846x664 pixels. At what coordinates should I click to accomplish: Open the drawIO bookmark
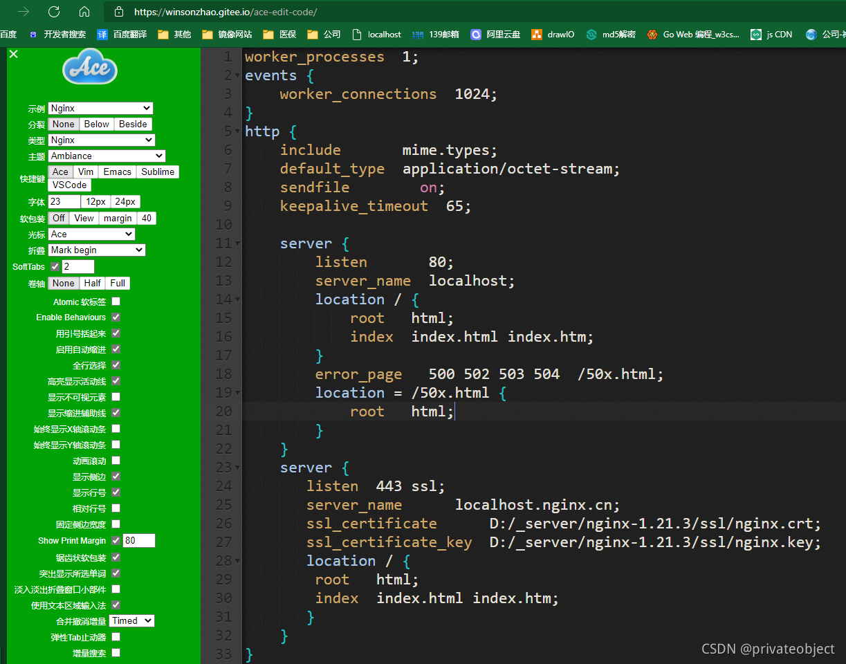(553, 34)
